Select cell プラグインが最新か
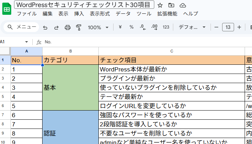The image size is (252, 144). coord(172,79)
